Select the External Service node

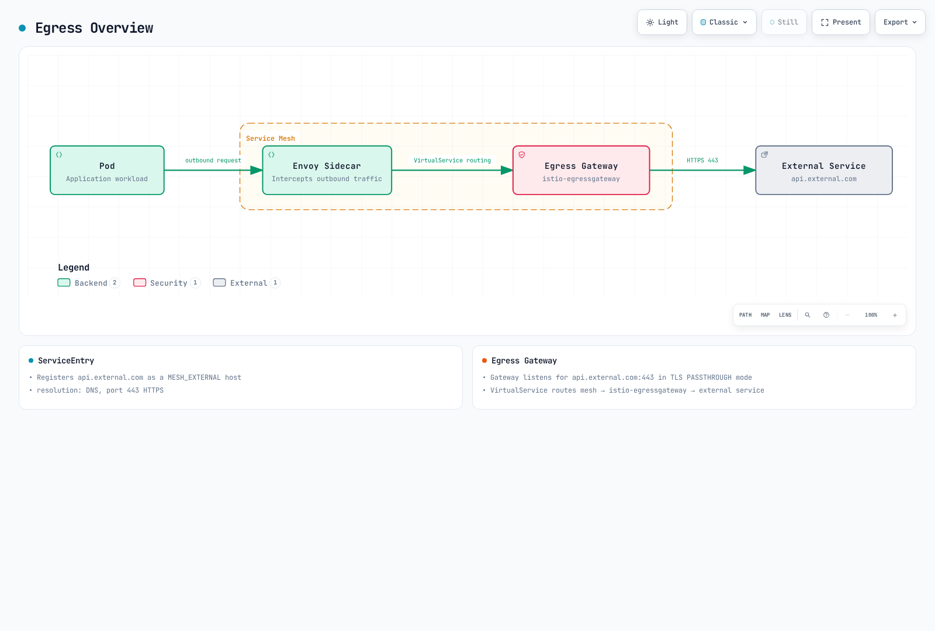[823, 170]
